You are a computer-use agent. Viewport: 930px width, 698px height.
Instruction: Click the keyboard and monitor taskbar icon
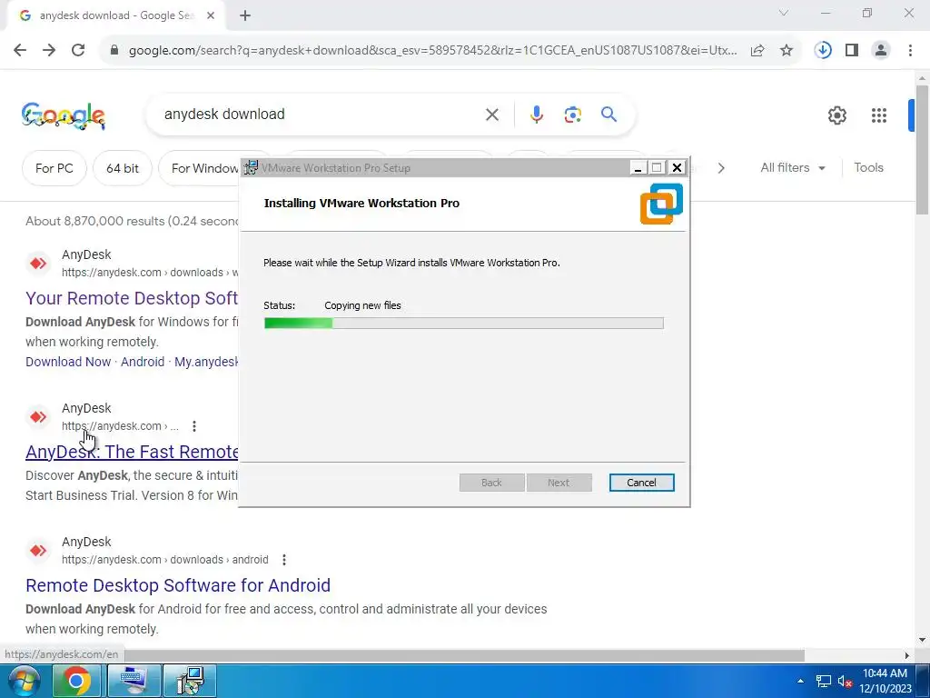point(134,681)
